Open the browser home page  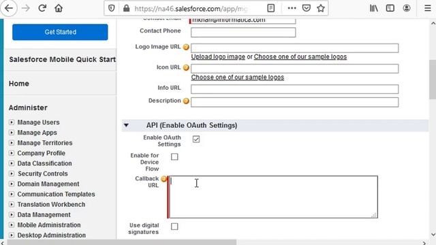59,8
